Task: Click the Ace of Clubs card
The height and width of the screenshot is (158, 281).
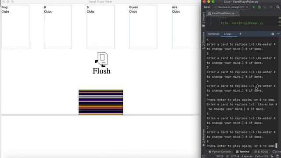Action: tap(186, 27)
